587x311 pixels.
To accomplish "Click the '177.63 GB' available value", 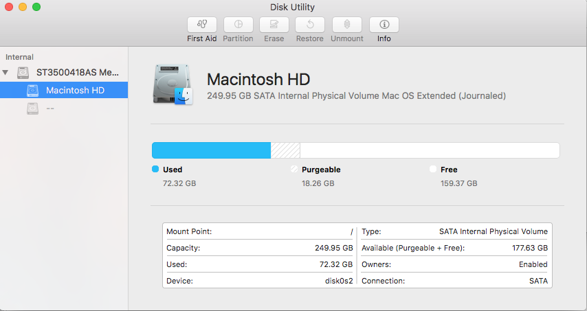I will click(x=530, y=249).
